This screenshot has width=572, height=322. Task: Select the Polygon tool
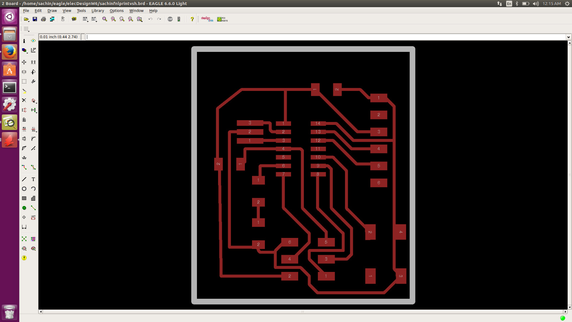33,198
